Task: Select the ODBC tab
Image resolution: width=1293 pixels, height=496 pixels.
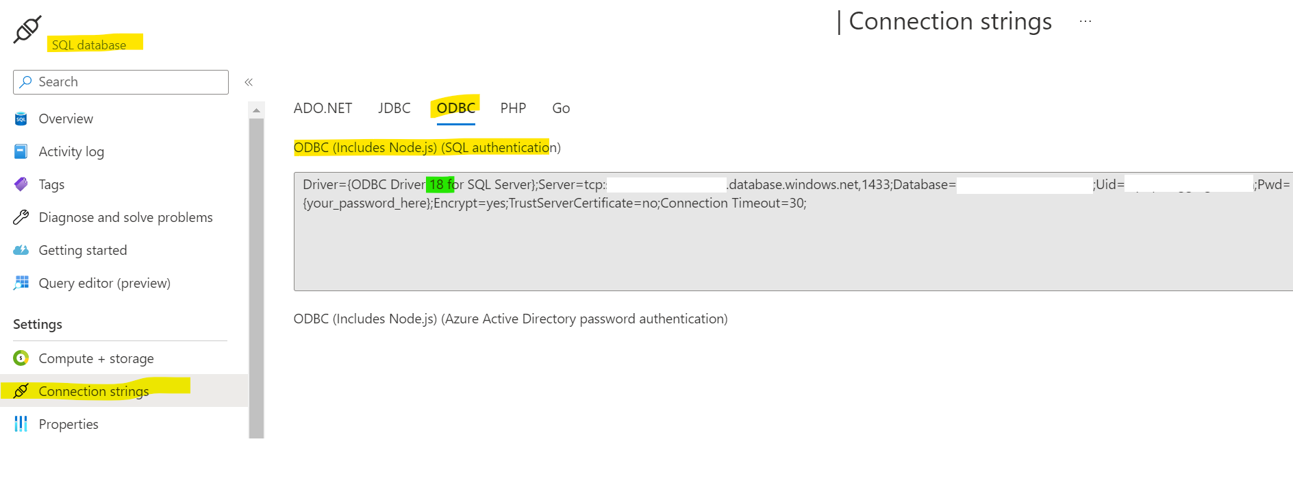Action: (x=456, y=108)
